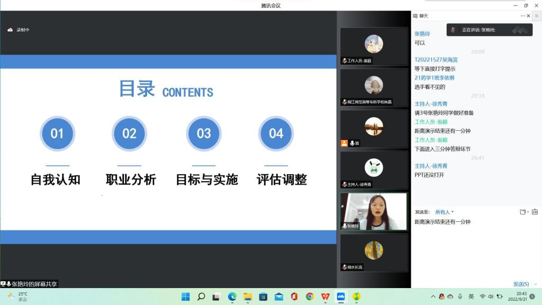Expand the 所有人 recipient dropdown
This screenshot has width=542, height=305.
pyautogui.click(x=445, y=212)
